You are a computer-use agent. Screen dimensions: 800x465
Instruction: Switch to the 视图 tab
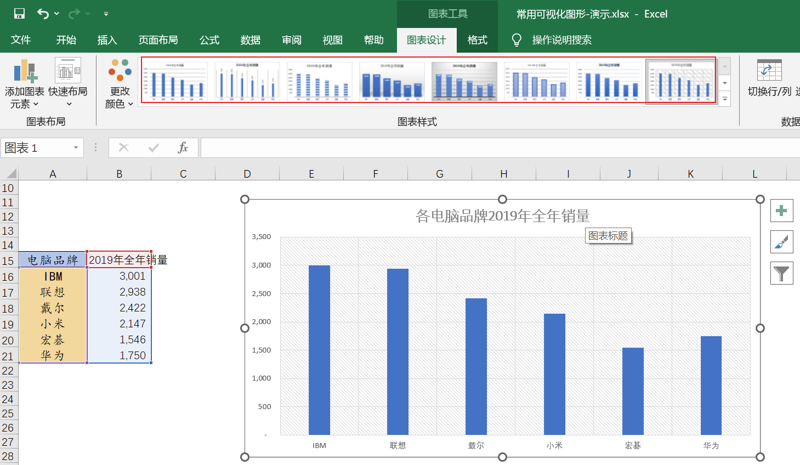[332, 40]
